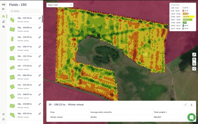
Task: Click the fields Search input box
Action: pos(25,11)
